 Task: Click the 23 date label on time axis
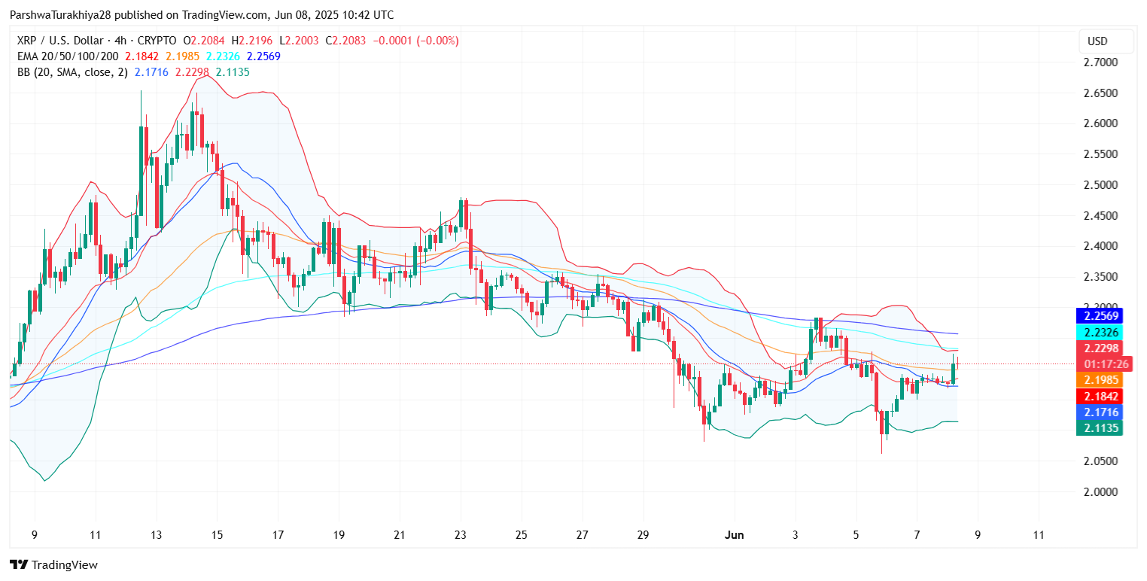tap(461, 535)
